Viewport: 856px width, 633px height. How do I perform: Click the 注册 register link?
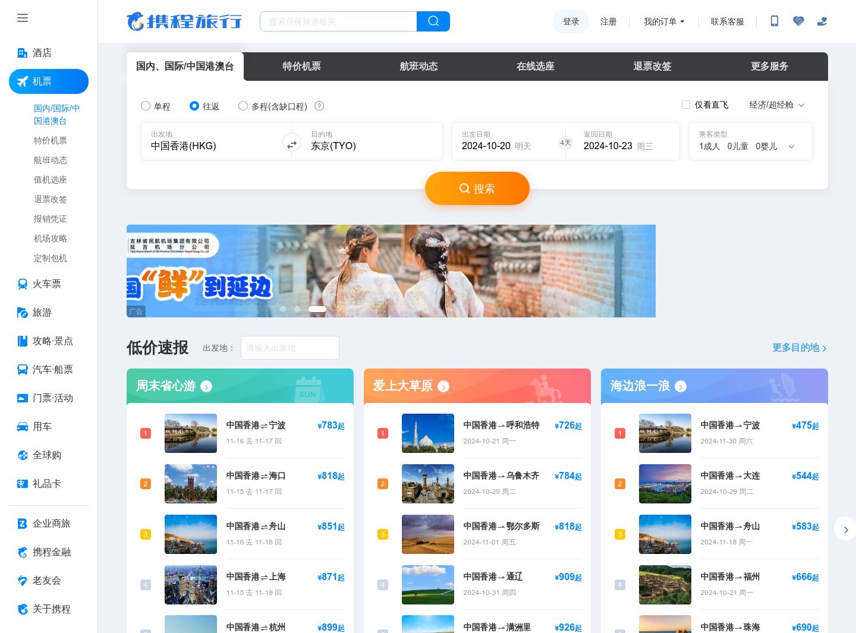click(608, 21)
